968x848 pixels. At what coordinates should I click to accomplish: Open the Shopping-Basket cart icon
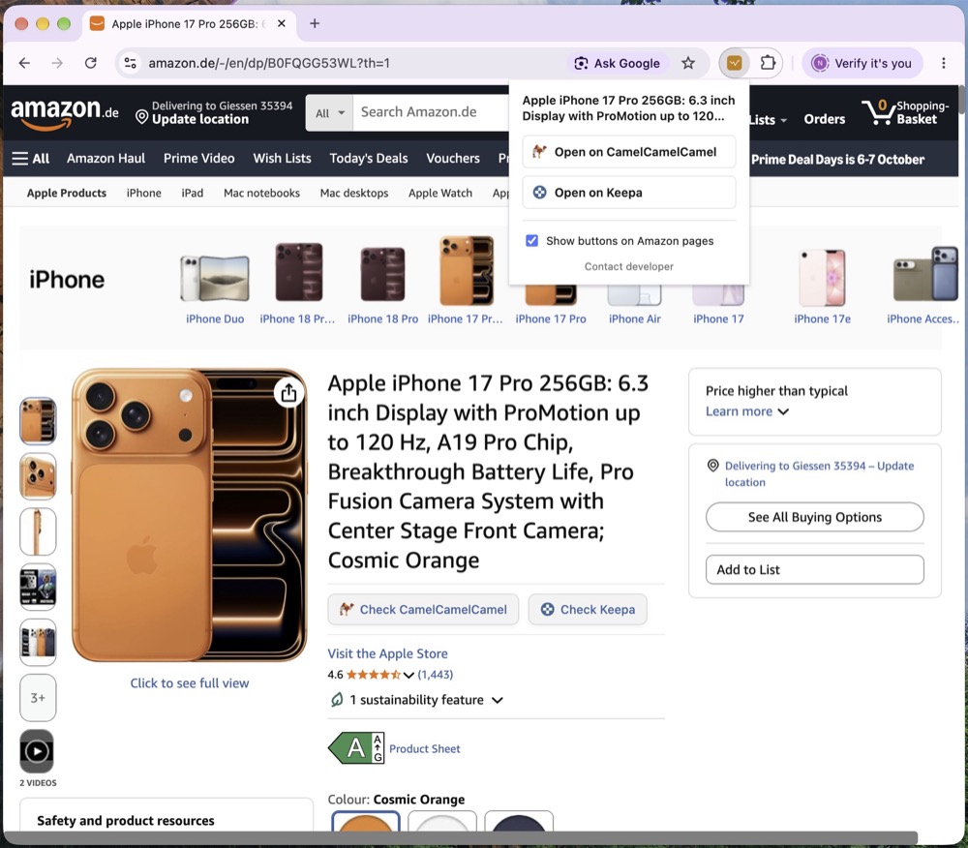(905, 112)
